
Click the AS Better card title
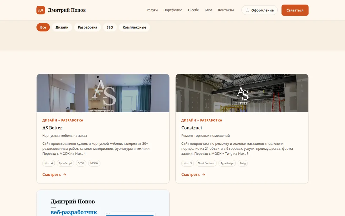pyautogui.click(x=52, y=128)
